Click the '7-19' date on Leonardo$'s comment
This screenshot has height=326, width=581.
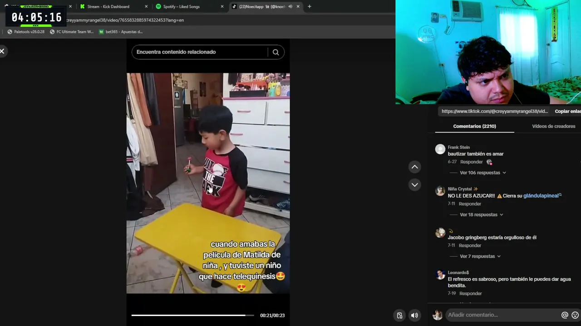452,293
